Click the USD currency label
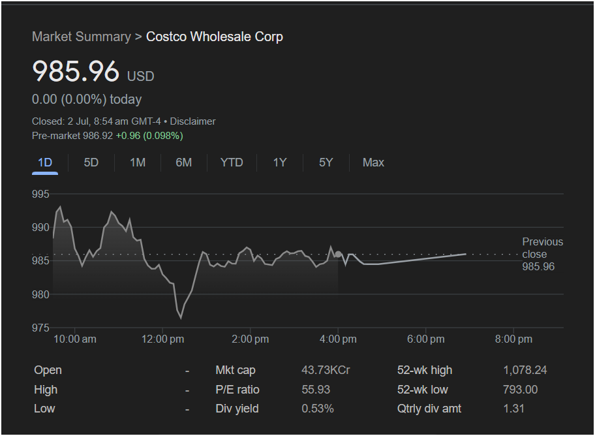The image size is (595, 436). [x=141, y=76]
